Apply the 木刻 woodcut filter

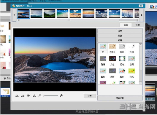[132, 48]
